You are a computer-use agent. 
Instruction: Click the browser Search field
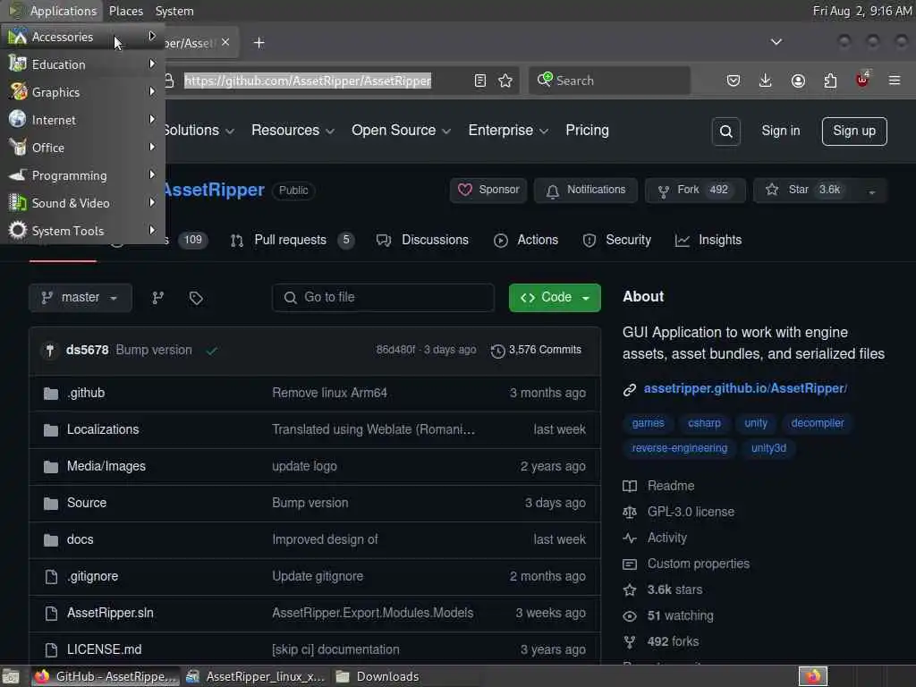click(x=610, y=81)
